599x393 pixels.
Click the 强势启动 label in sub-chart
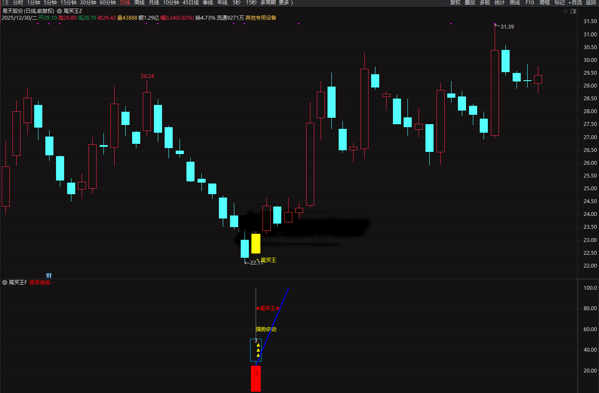tap(266, 329)
